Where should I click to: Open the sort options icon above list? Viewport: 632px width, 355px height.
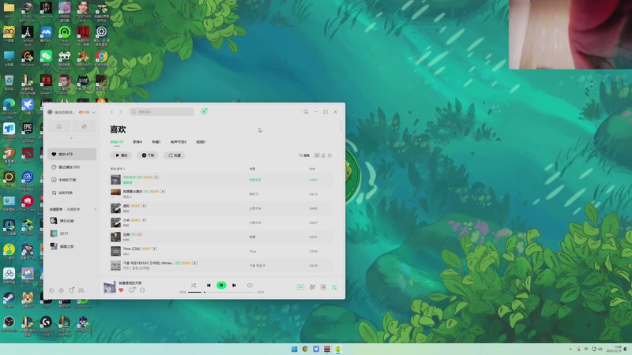coord(323,155)
